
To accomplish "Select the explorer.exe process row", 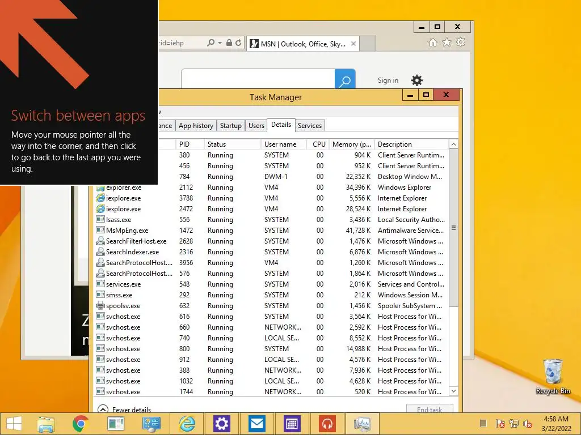I will tap(271, 187).
